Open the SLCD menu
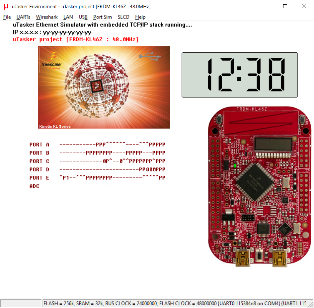The width and height of the screenshot is (314, 308). [x=123, y=17]
